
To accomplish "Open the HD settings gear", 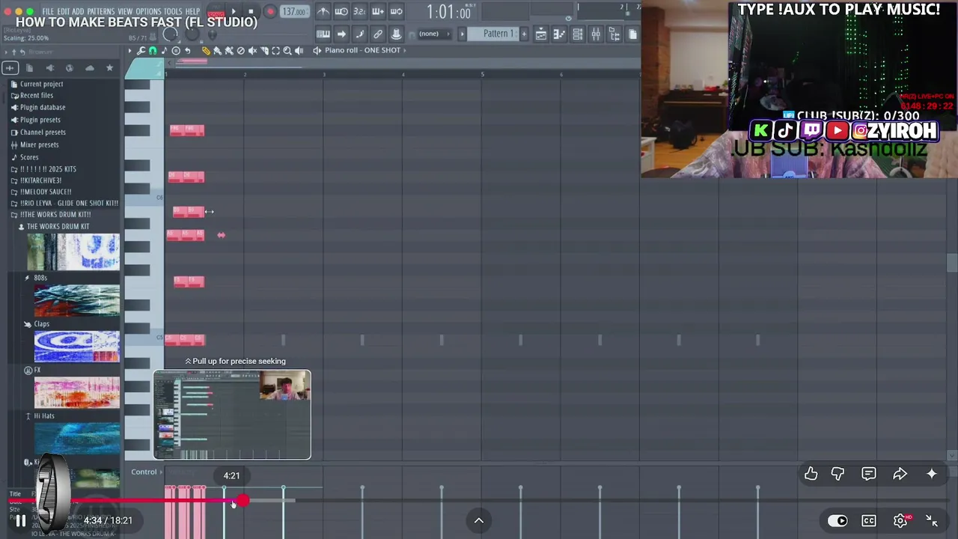I will (x=900, y=521).
